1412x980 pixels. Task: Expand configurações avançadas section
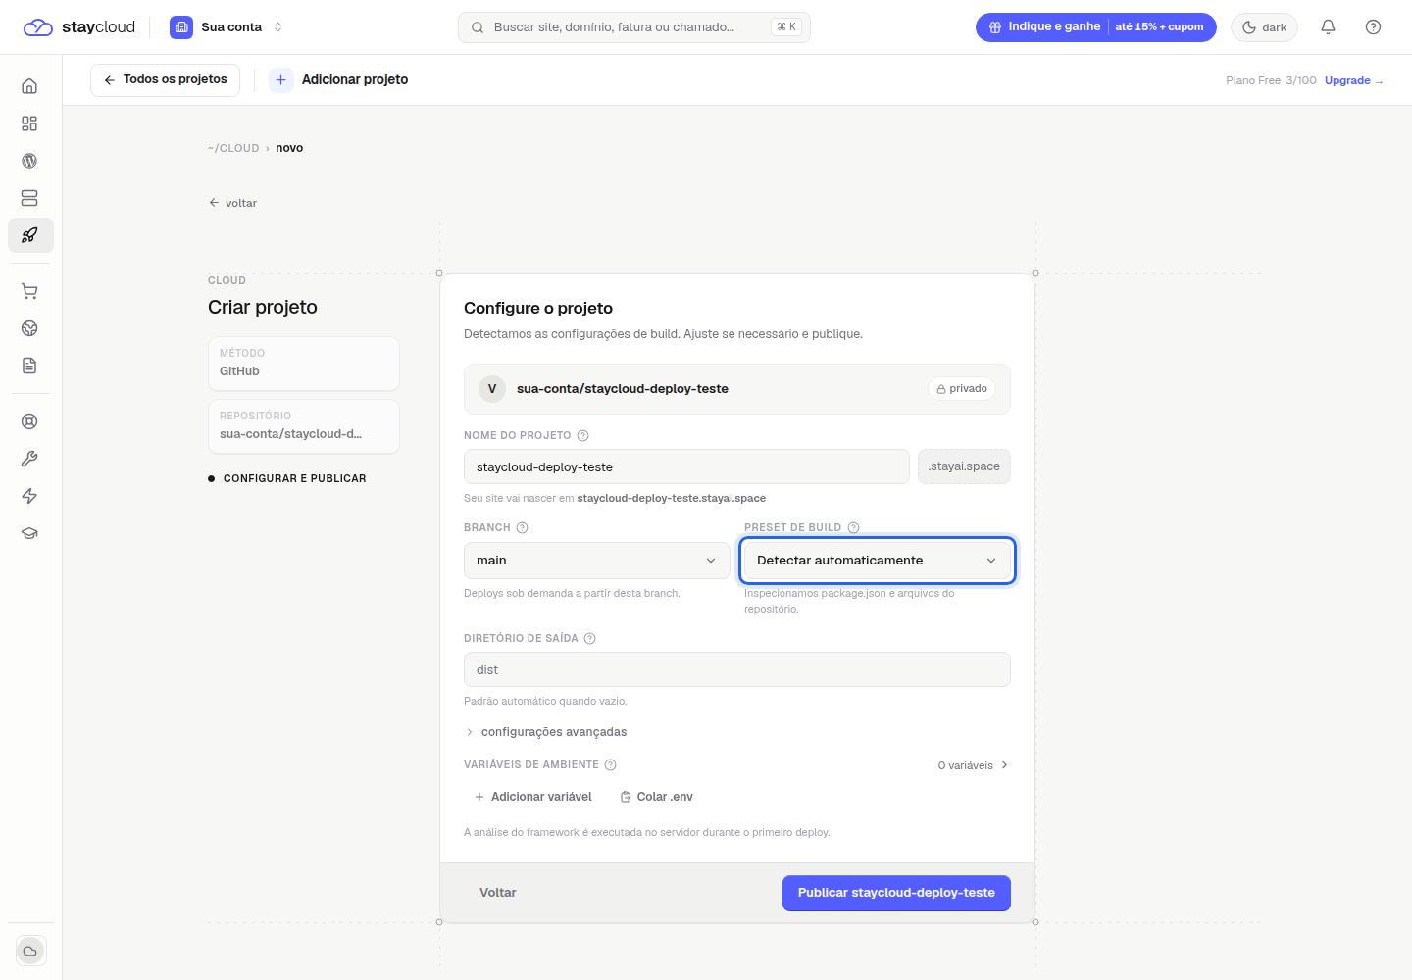546,732
